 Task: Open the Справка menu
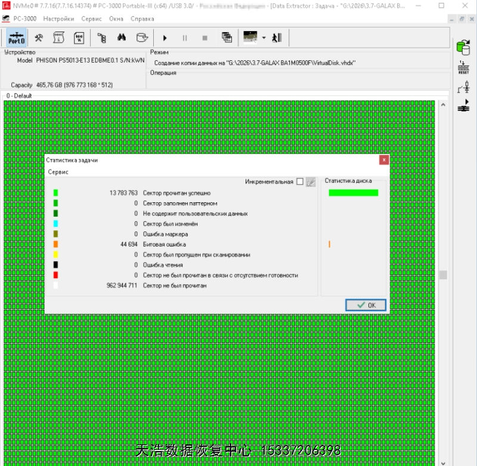coord(142,18)
